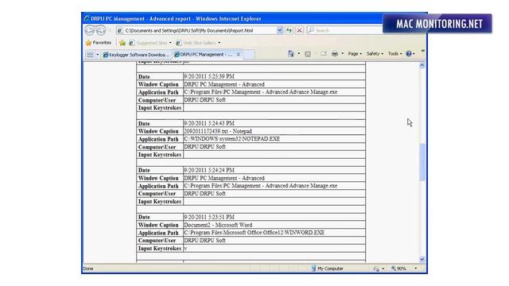This screenshot has width=509, height=286.
Task: Click the red Stop loading icon
Action: (x=299, y=30)
